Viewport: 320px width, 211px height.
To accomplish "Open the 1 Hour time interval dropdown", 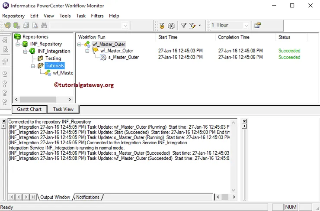I will pos(246,26).
